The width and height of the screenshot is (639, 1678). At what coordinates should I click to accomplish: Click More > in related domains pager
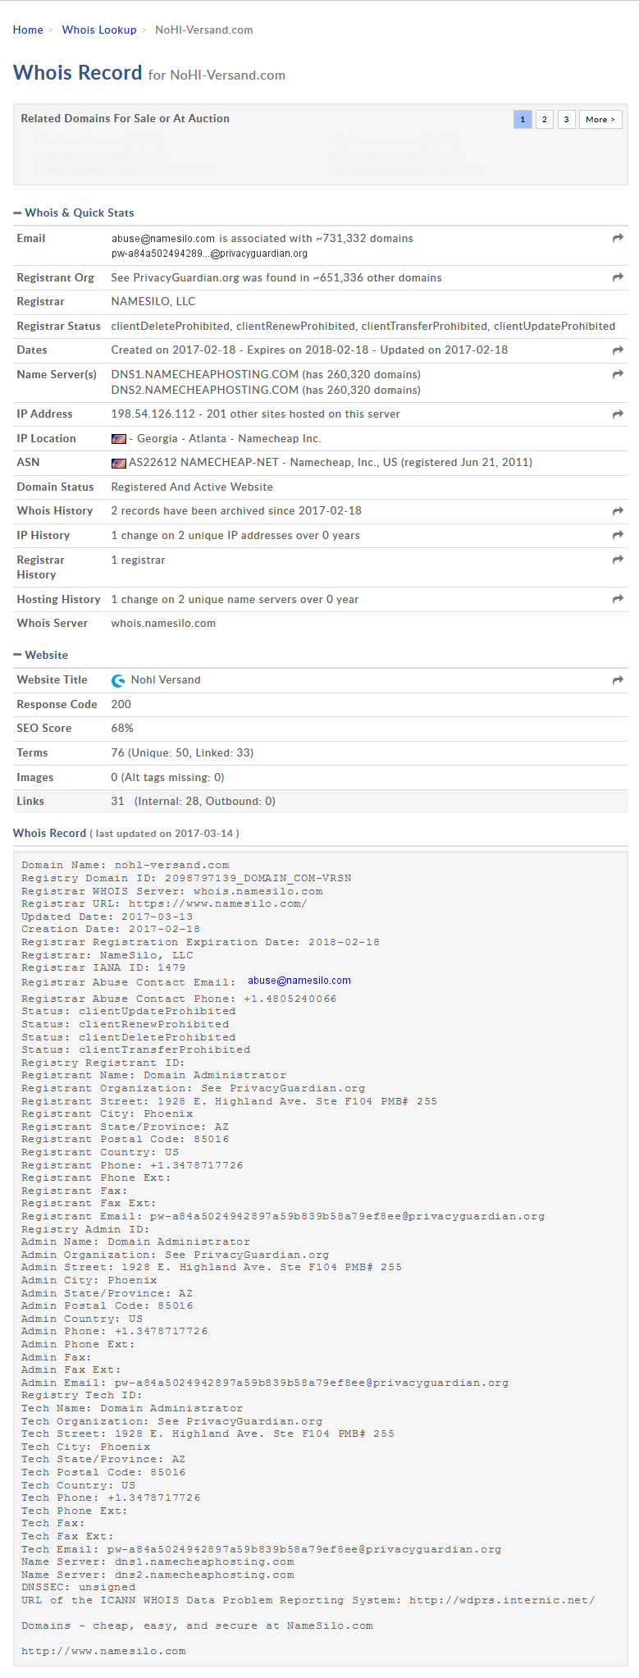[x=600, y=119]
